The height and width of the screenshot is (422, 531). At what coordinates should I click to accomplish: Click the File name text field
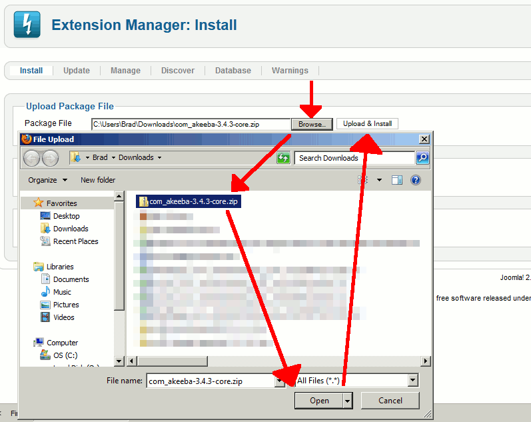click(x=212, y=381)
